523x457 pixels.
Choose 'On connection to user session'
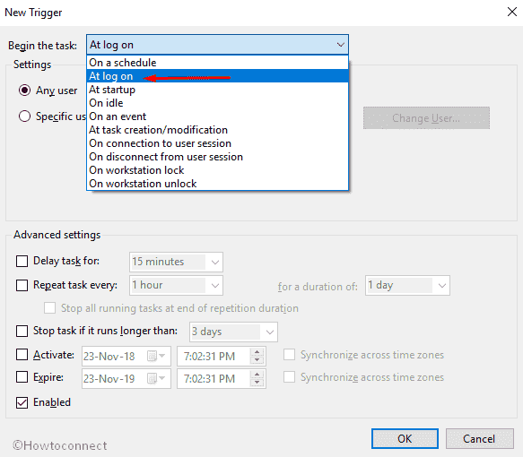click(217, 143)
